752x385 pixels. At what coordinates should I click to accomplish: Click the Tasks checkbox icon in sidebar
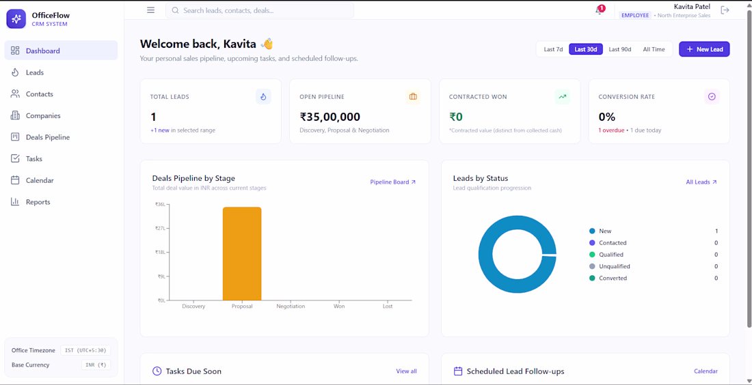click(x=15, y=158)
